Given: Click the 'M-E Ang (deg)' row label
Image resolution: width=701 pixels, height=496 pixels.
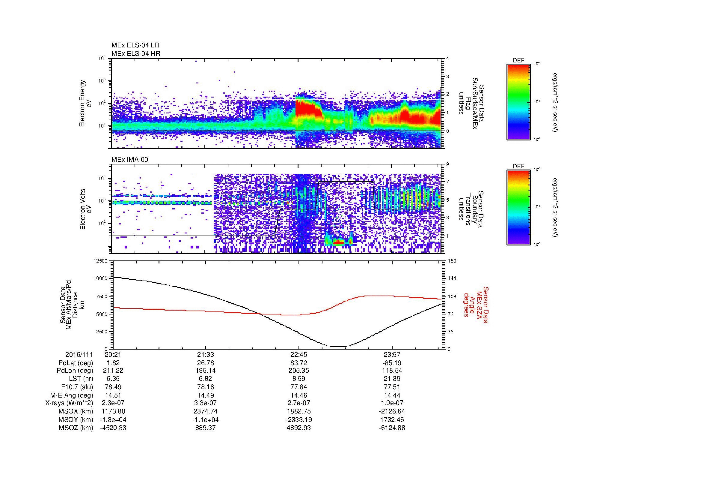Looking at the screenshot, I should [x=71, y=395].
